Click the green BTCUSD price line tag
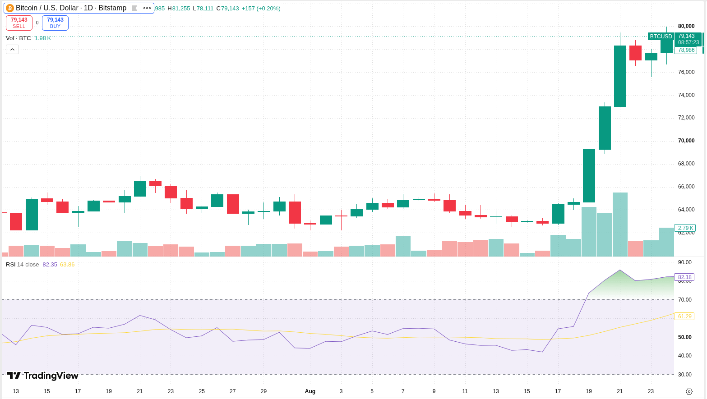707x399 pixels. (661, 37)
